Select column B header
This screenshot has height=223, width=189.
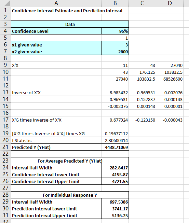(x=115, y=3)
